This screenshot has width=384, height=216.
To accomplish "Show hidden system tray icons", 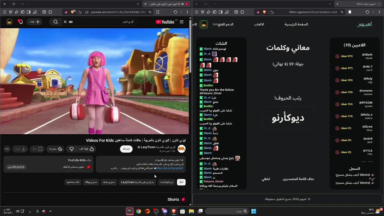I will 50,211.
